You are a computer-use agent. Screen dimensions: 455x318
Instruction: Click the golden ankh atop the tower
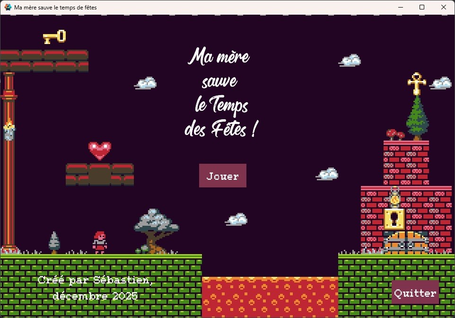[x=416, y=84]
